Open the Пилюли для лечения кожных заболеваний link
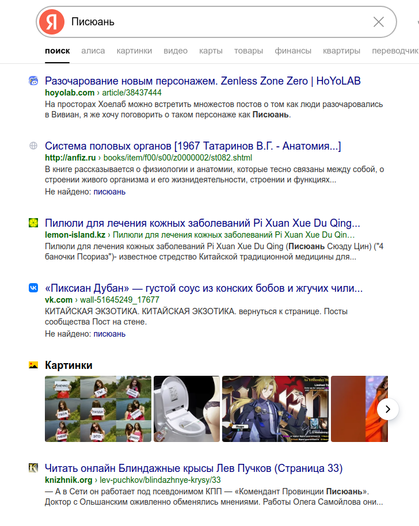 (x=202, y=223)
